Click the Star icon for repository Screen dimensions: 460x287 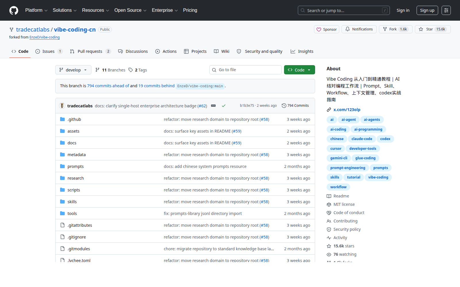coord(421,29)
